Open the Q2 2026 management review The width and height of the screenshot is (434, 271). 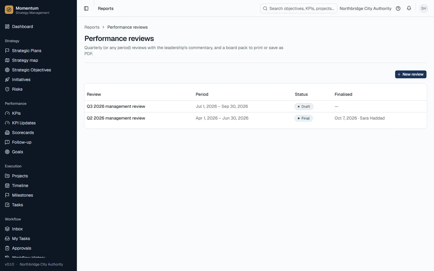[116, 118]
